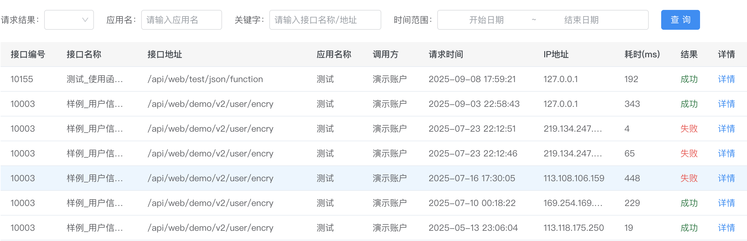Click the 耗时(ms) column header

[x=642, y=54]
